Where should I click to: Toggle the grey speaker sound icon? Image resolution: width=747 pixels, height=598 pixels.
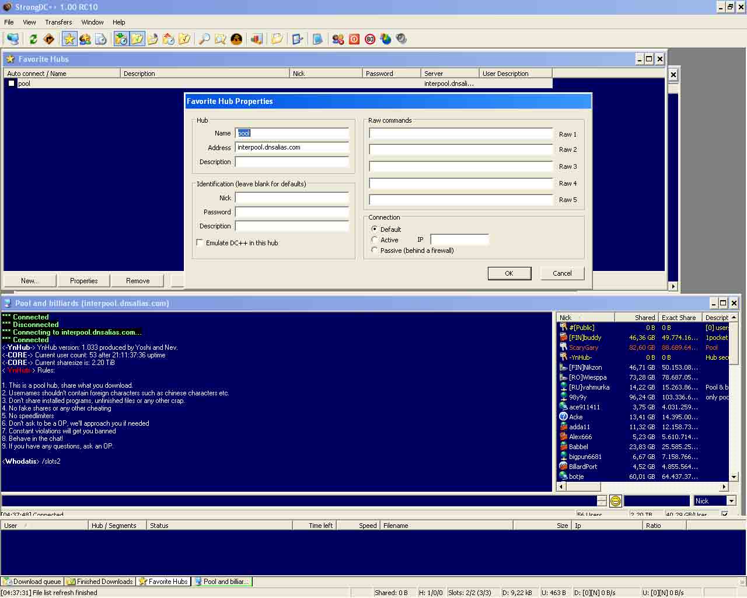click(402, 39)
